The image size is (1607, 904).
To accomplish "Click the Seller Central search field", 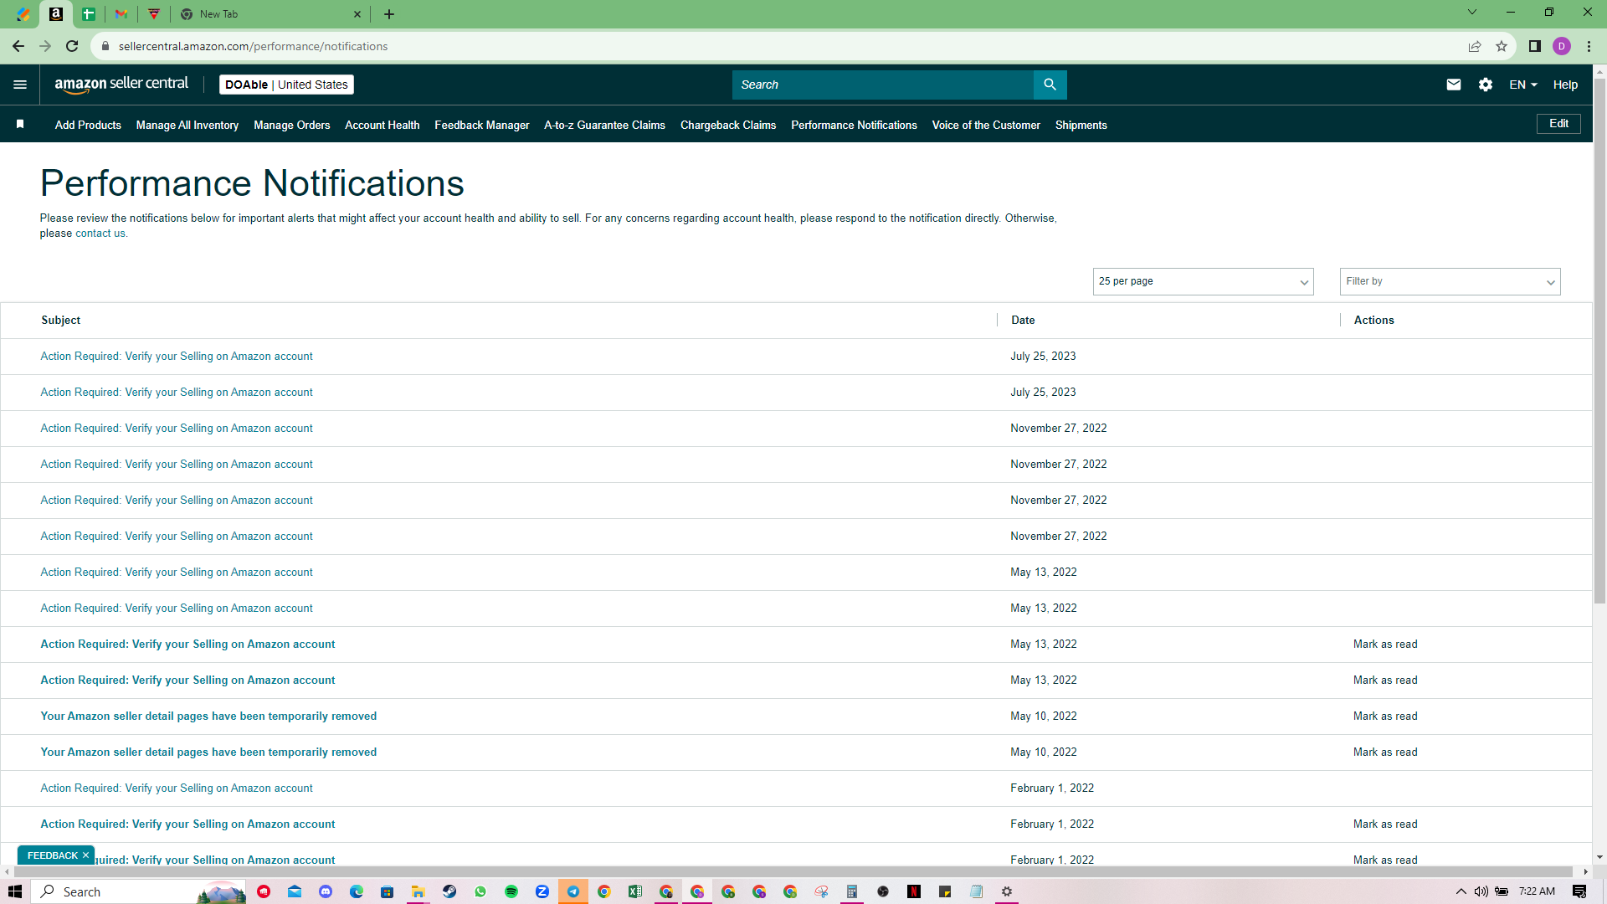I will point(883,85).
